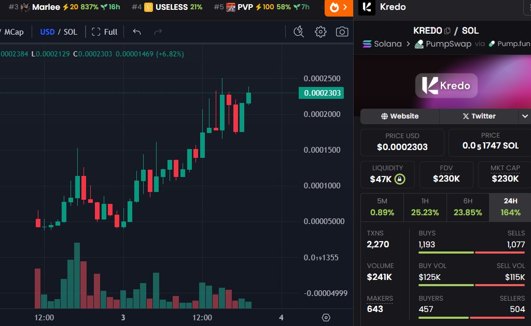
Task: Select the 24H timeframe tab
Action: tap(510, 207)
